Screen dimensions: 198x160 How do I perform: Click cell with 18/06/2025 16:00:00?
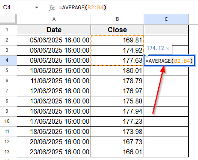pos(54,132)
